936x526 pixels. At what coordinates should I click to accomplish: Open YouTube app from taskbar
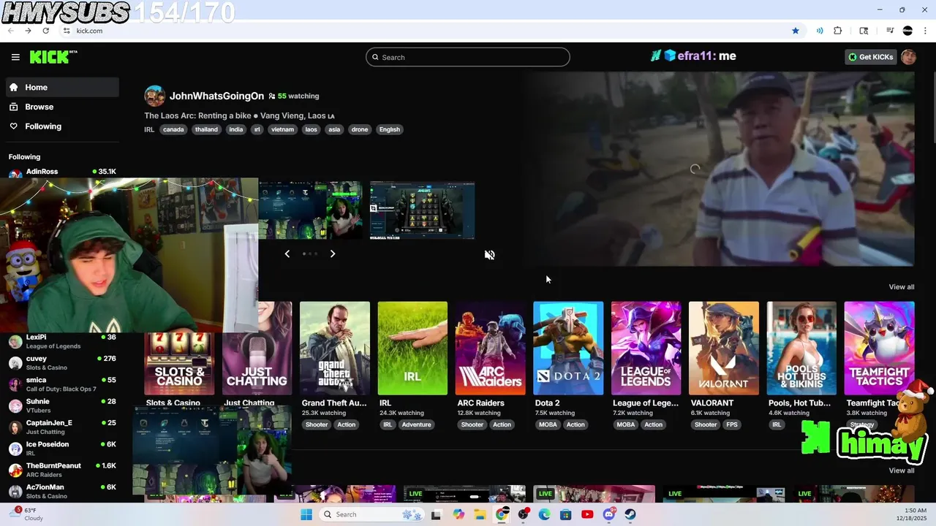point(587,514)
